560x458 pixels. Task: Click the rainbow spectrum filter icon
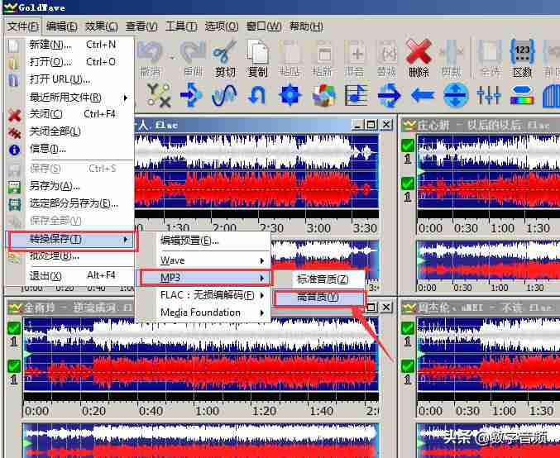tap(522, 95)
